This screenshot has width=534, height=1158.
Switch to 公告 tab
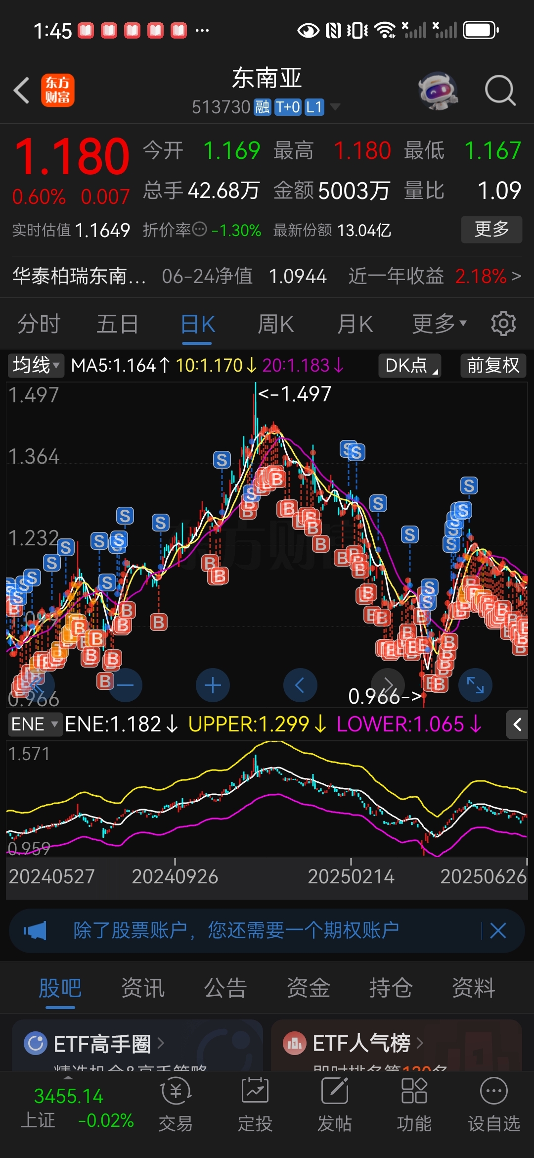pyautogui.click(x=225, y=988)
